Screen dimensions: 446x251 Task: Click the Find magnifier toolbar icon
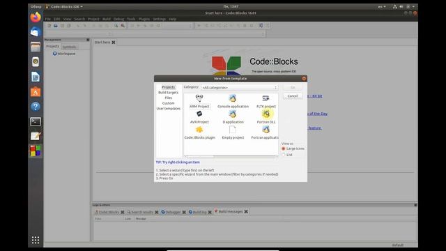tap(116, 26)
